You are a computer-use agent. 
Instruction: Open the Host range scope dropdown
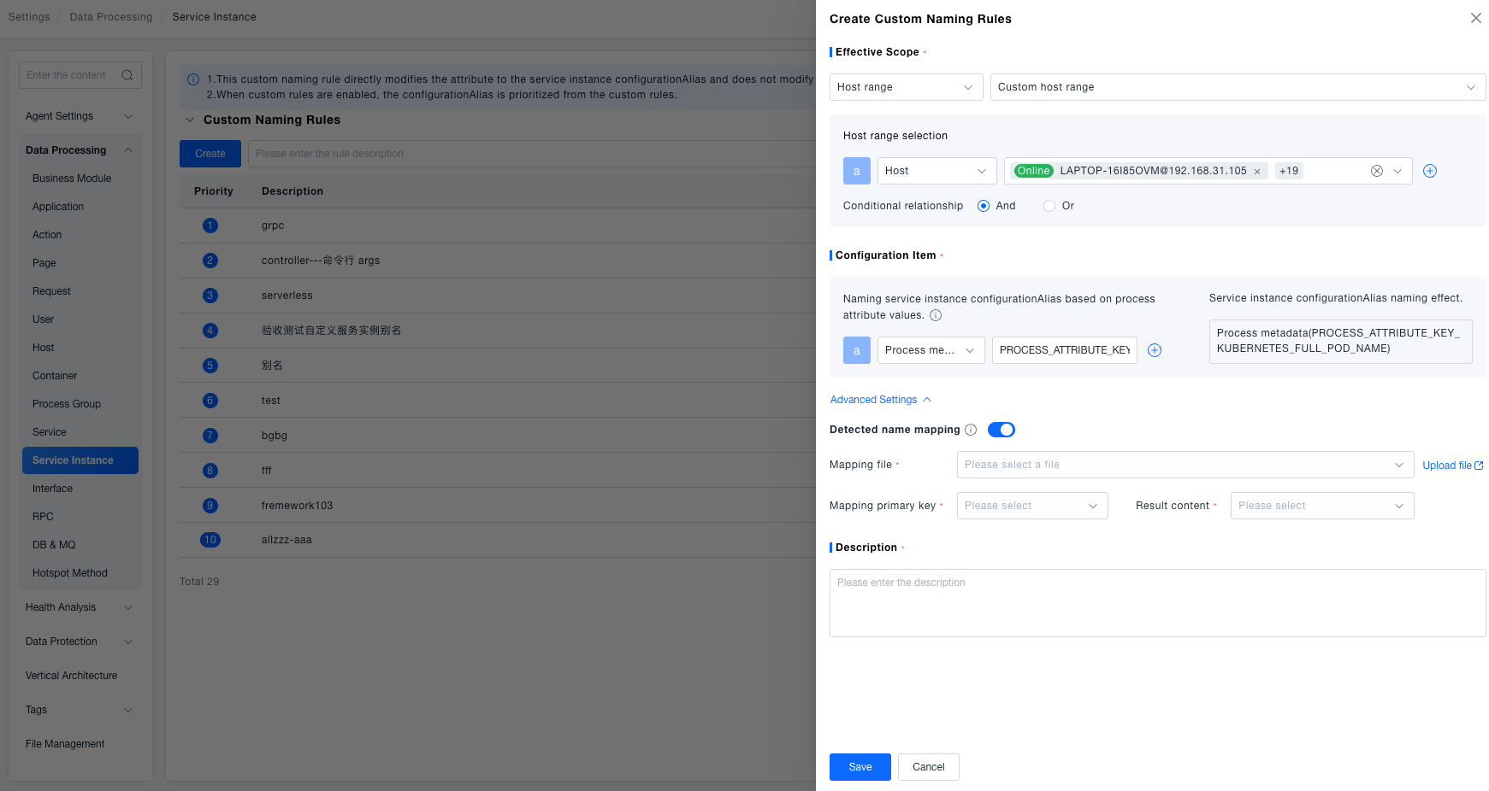click(x=906, y=87)
